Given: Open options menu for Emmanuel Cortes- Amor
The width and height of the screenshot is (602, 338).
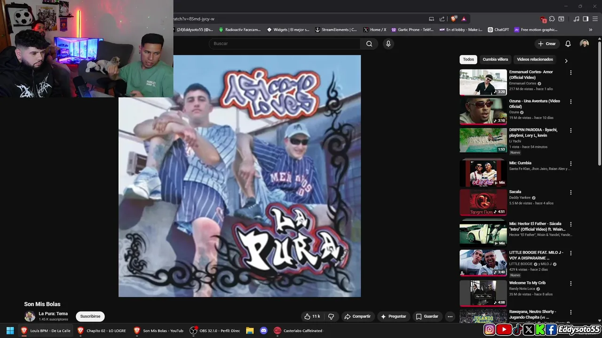Looking at the screenshot, I should pos(571,73).
